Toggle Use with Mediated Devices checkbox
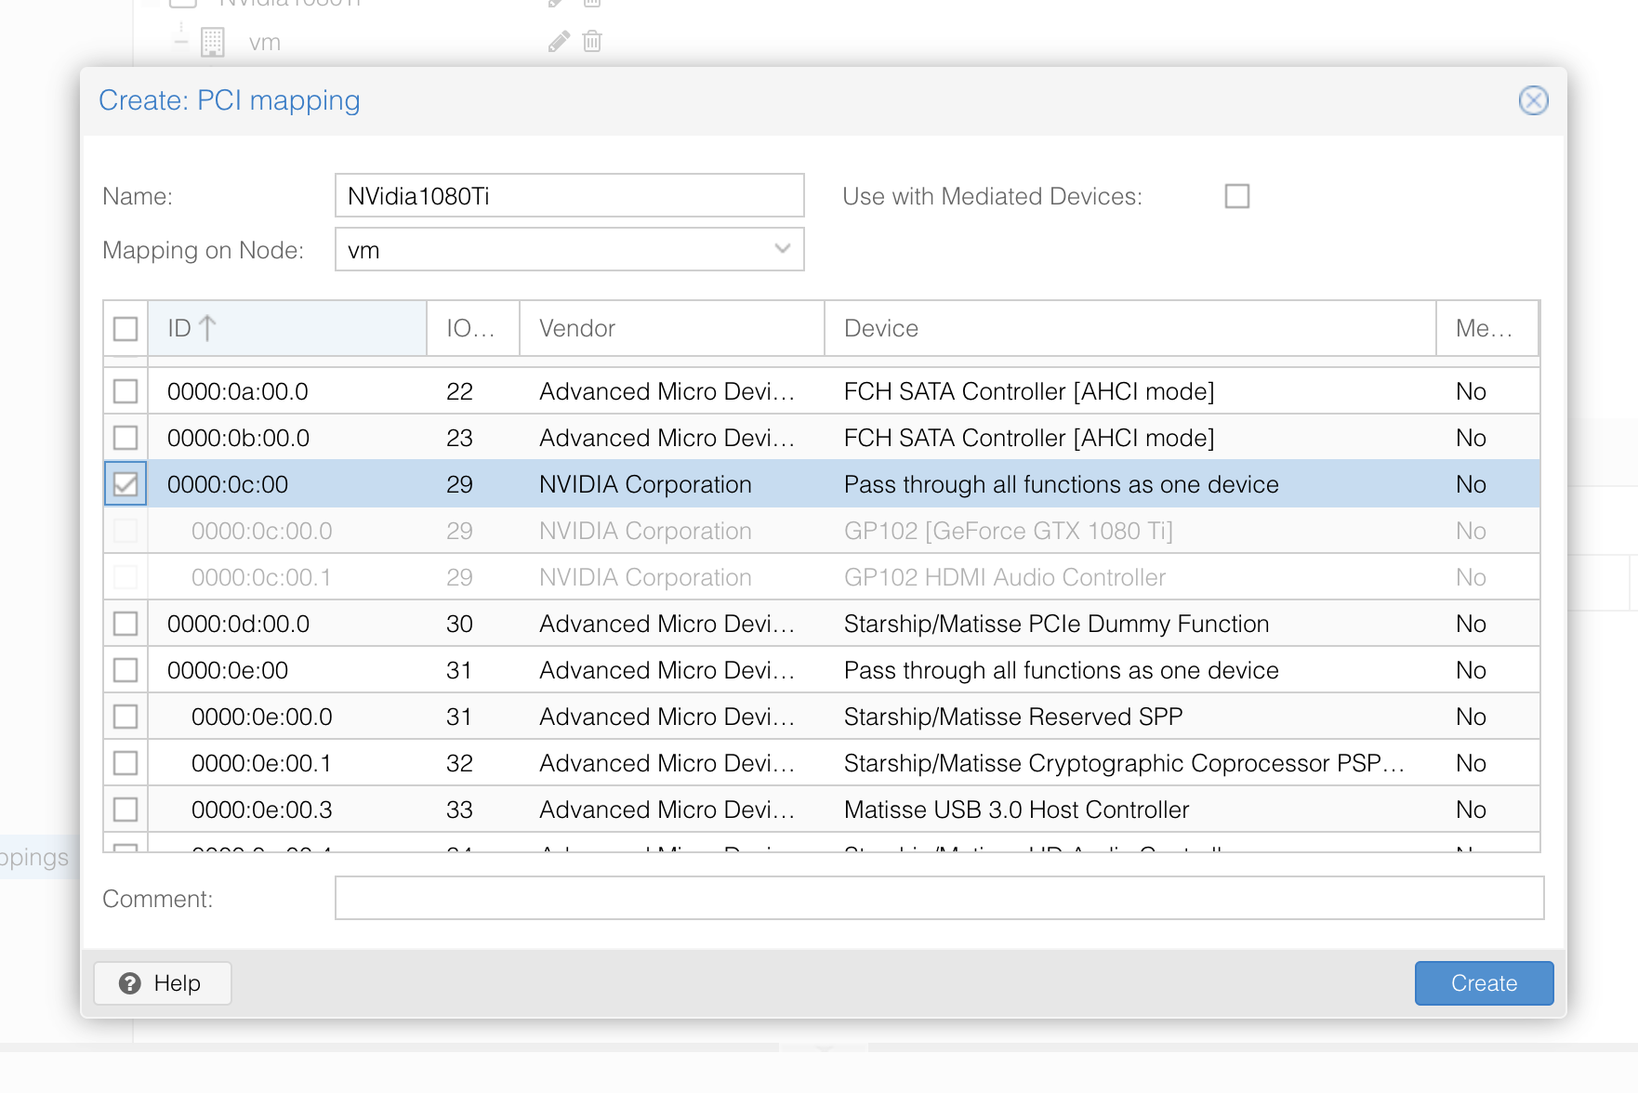This screenshot has height=1093, width=1638. pos(1236,196)
